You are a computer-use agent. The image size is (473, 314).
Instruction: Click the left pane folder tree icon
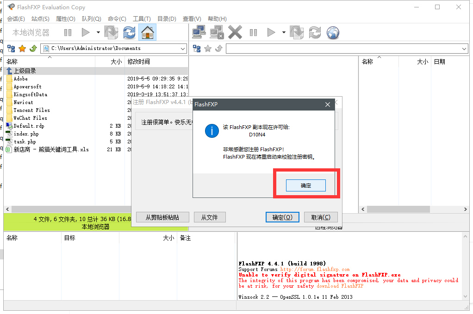click(11, 49)
